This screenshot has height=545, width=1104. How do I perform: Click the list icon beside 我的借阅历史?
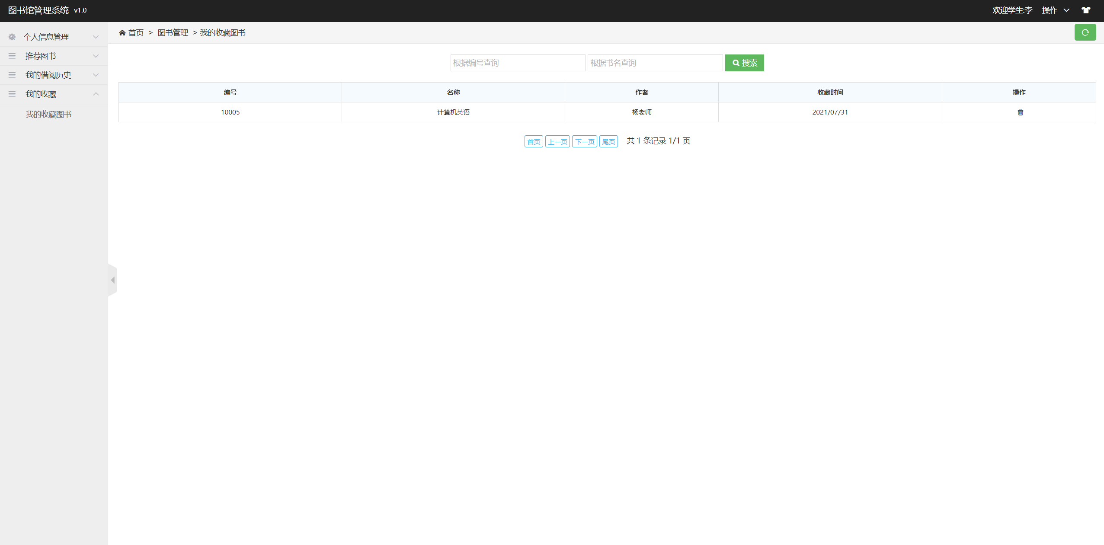tap(12, 75)
